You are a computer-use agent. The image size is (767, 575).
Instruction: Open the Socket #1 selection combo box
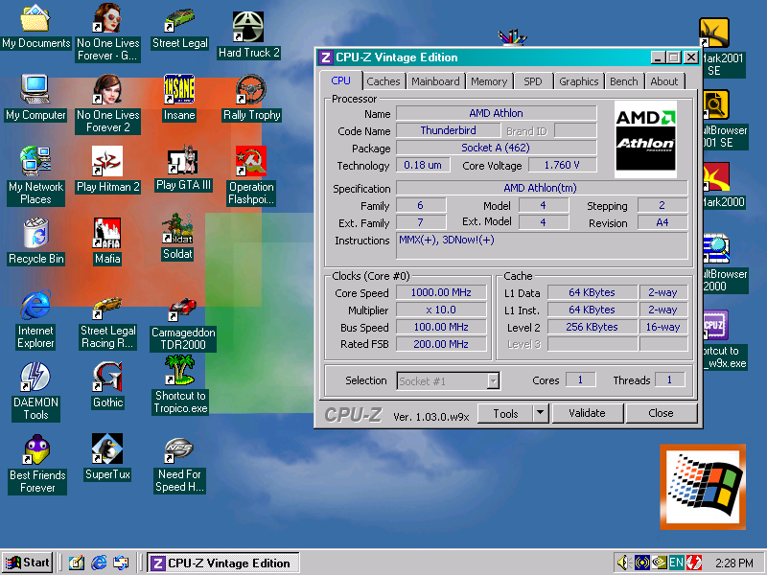(x=448, y=380)
